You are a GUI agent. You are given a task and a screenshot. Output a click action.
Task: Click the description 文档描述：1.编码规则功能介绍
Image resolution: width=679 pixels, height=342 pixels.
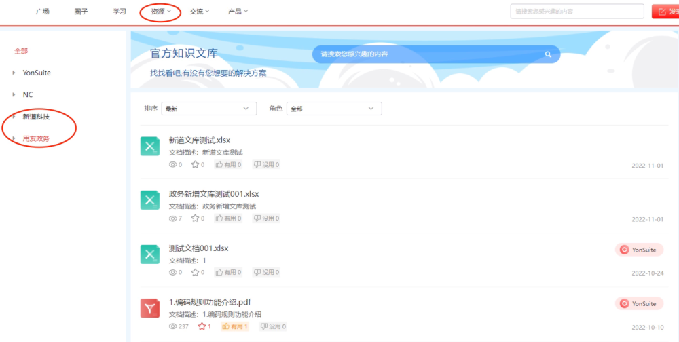coord(215,314)
